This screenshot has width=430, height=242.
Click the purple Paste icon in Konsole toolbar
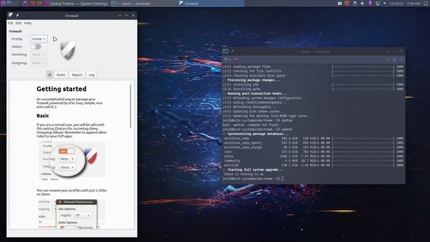tap(394, 60)
